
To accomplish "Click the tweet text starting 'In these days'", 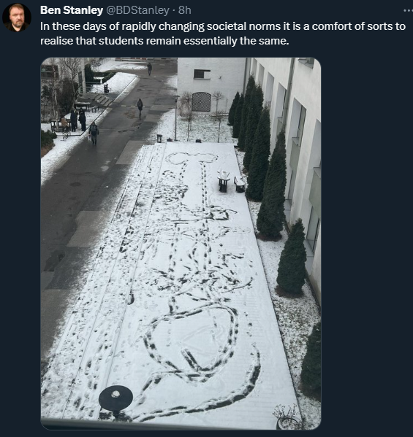I will pos(222,34).
